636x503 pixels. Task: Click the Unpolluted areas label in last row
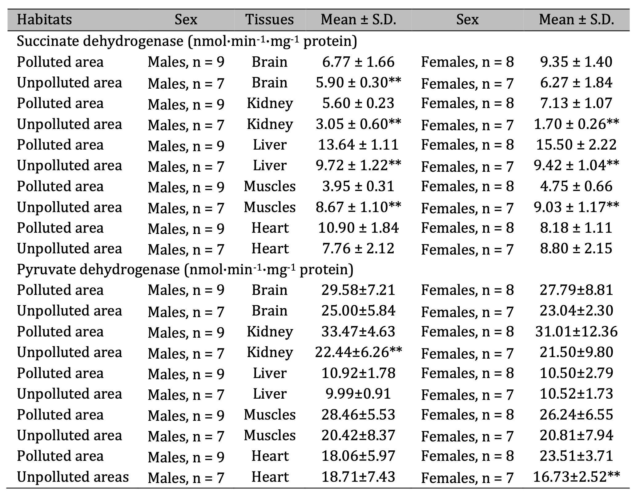pos(73,477)
